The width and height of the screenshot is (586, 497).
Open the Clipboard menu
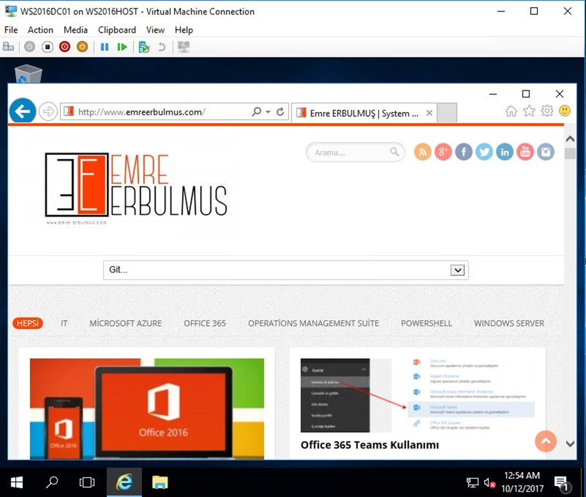coord(117,30)
